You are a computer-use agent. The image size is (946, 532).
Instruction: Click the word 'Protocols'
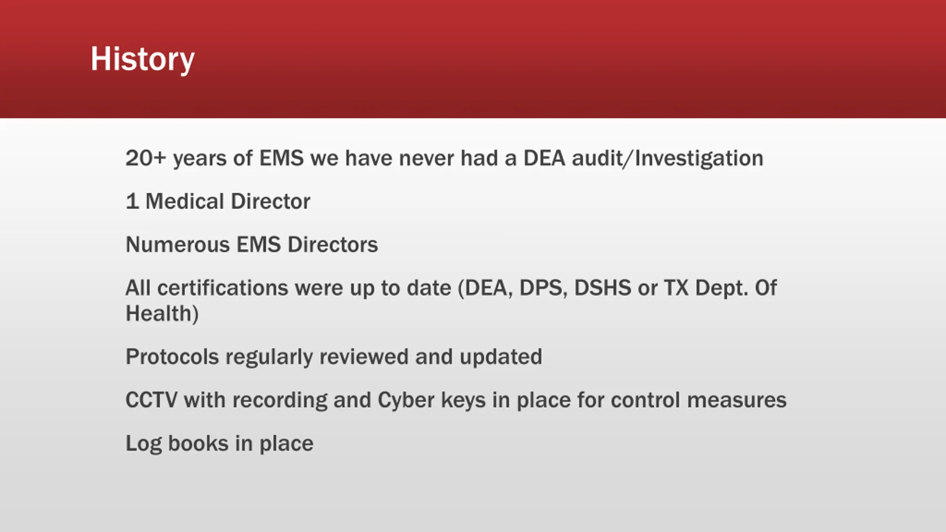(172, 357)
